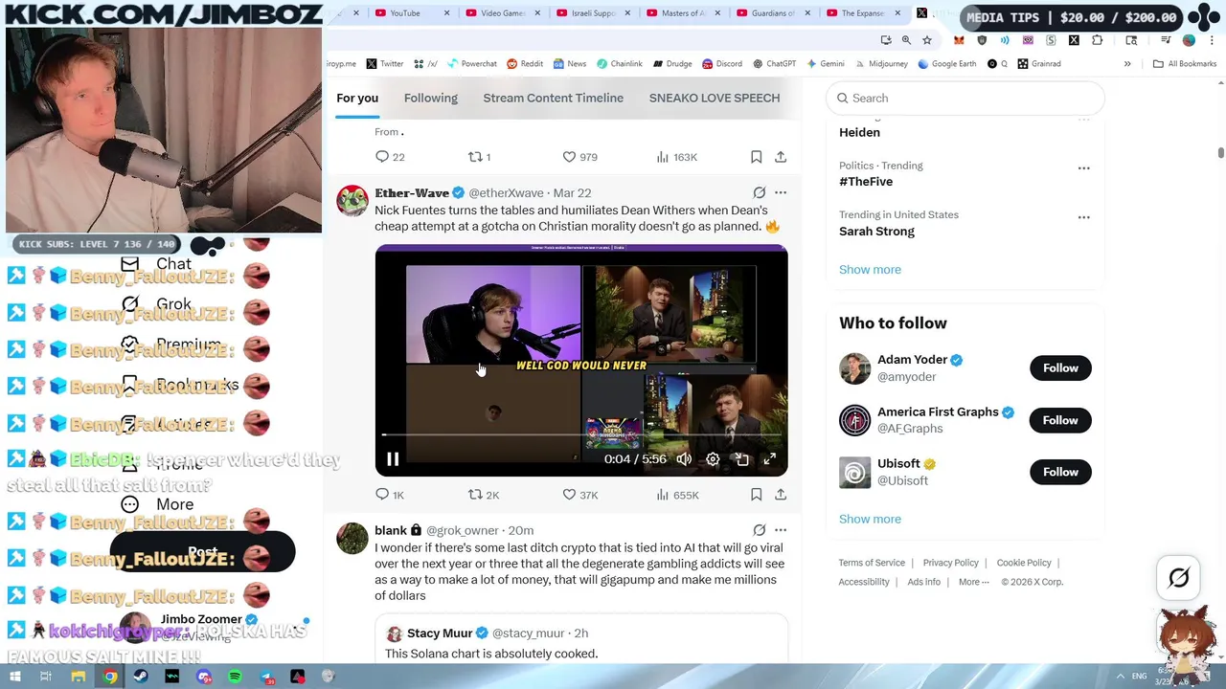
Task: Like Ether-Wave's post with 37K likes
Action: (579, 495)
